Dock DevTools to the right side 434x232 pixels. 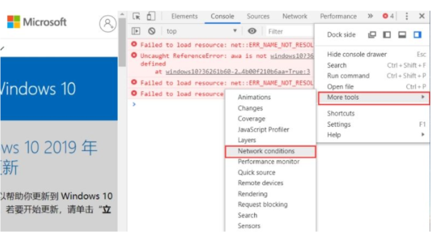pos(417,35)
